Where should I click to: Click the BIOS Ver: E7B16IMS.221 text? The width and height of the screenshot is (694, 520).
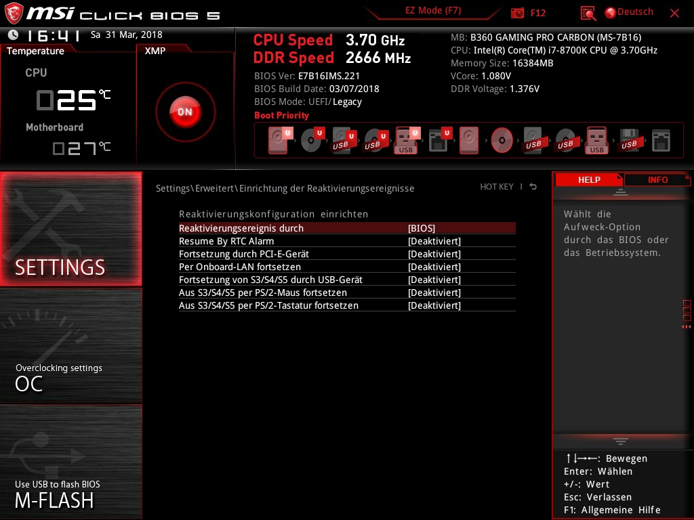tap(307, 76)
